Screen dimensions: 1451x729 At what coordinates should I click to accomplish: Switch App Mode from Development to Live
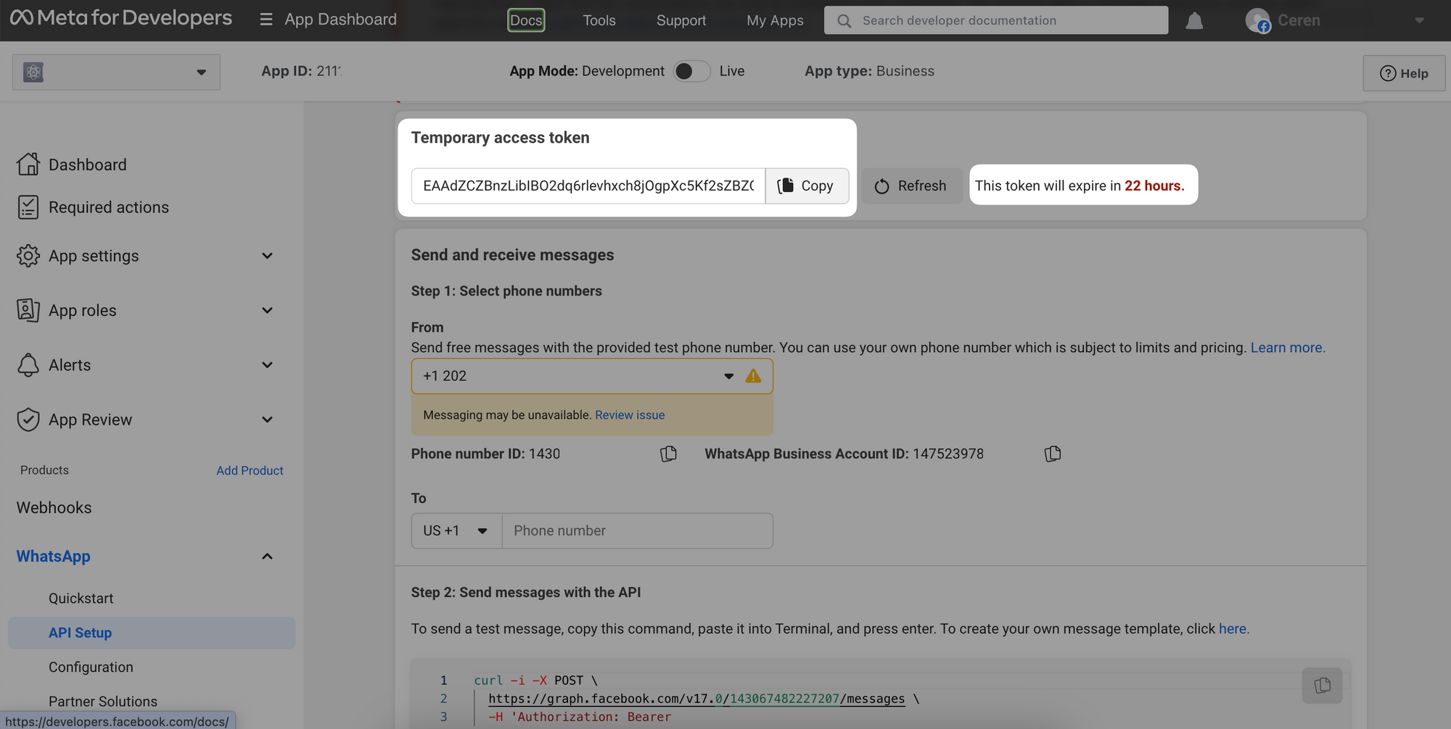click(x=691, y=71)
